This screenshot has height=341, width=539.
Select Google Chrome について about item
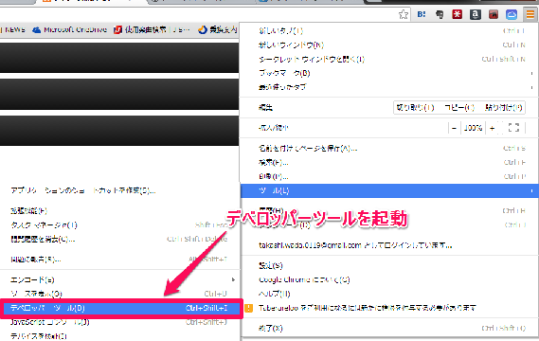[x=389, y=279]
